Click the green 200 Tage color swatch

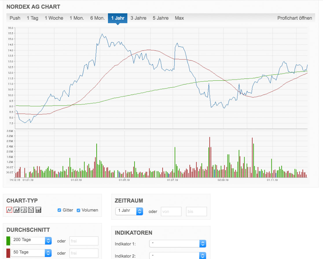(8, 241)
